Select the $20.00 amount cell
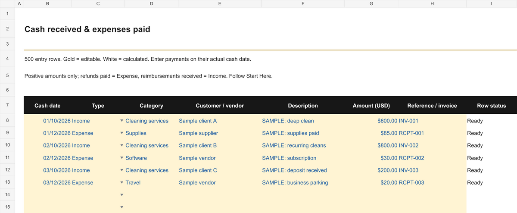 (x=371, y=183)
